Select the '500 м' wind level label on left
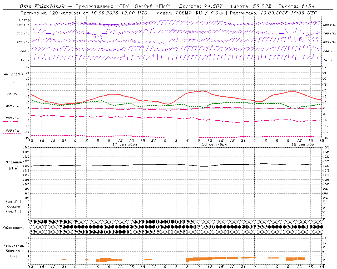337x269 pixels. pyautogui.click(x=25, y=51)
